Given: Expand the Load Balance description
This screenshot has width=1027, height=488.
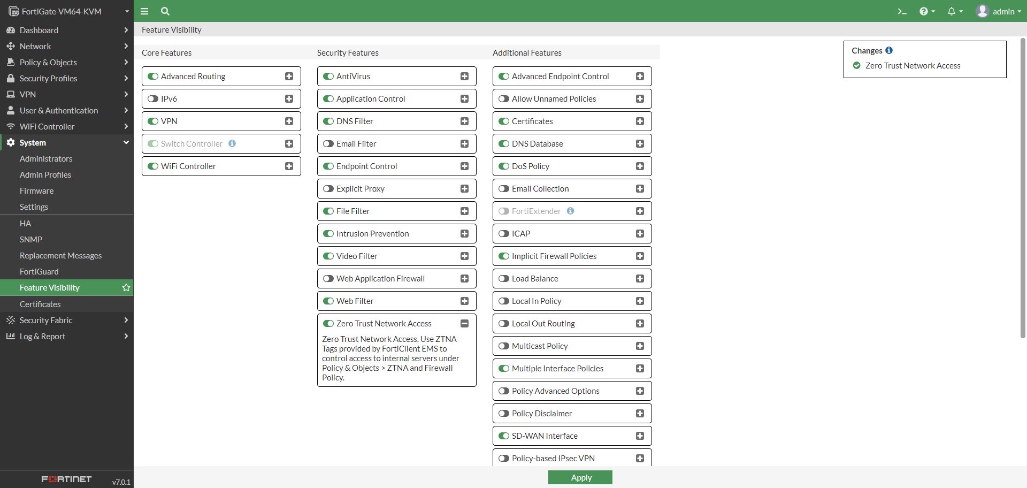Looking at the screenshot, I should pos(640,278).
